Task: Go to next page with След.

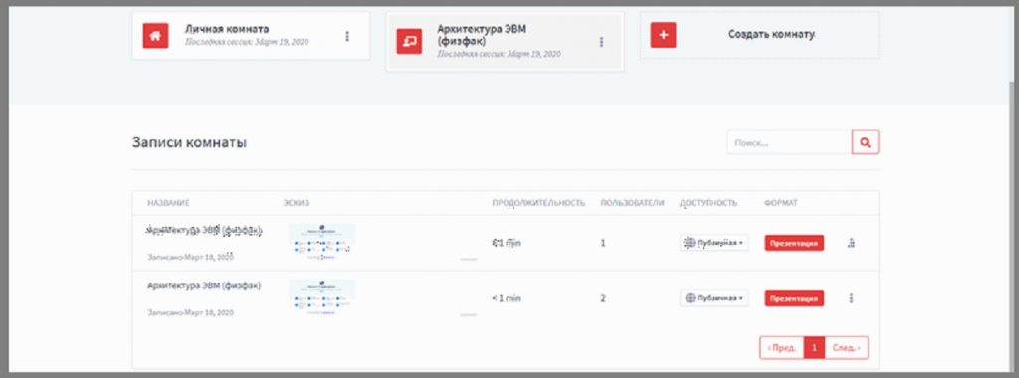Action: click(x=846, y=348)
